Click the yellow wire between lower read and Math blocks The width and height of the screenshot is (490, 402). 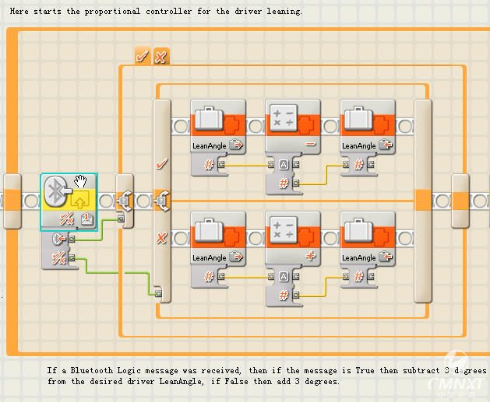tap(246, 277)
